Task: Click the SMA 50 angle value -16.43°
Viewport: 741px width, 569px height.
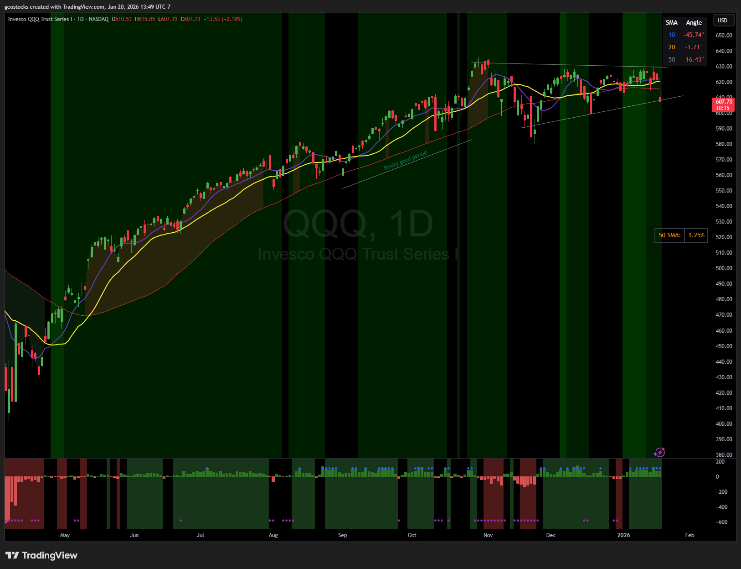Action: (x=694, y=59)
